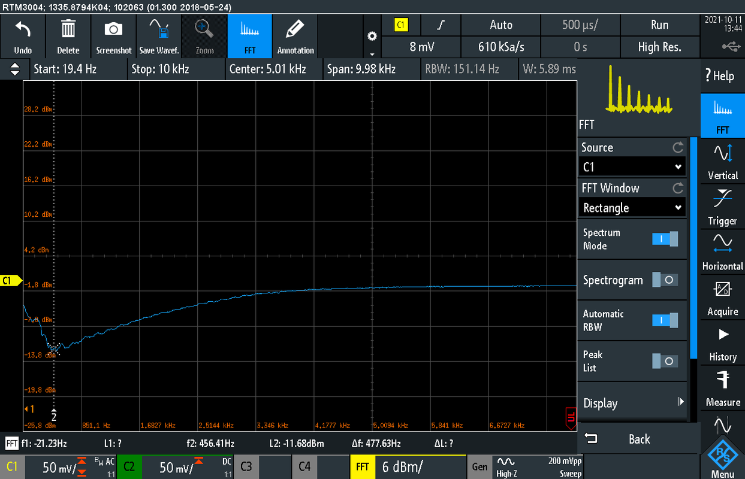Click the C1 channel ground marker
Screen dimensions: 745x479
point(10,280)
